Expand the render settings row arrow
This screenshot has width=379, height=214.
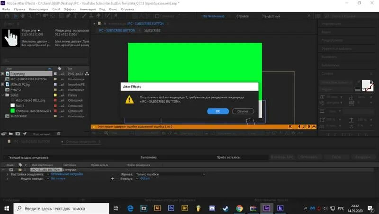point(7,174)
